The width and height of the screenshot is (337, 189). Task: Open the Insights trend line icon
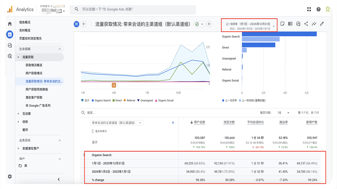[x=314, y=24]
